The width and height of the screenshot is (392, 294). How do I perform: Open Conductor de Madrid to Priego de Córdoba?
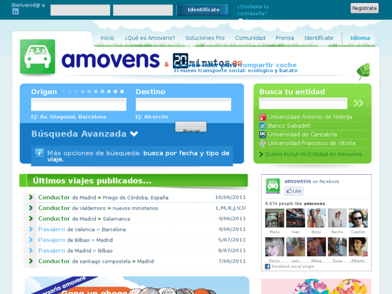click(x=103, y=197)
